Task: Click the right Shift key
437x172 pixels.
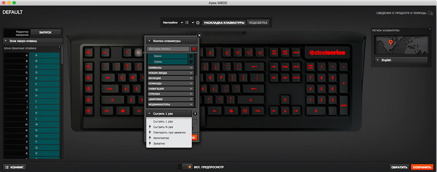Action: tap(250, 100)
